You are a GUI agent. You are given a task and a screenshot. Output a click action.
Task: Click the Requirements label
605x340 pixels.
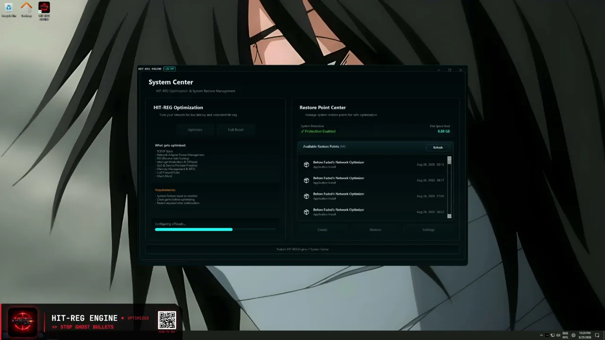pos(165,190)
